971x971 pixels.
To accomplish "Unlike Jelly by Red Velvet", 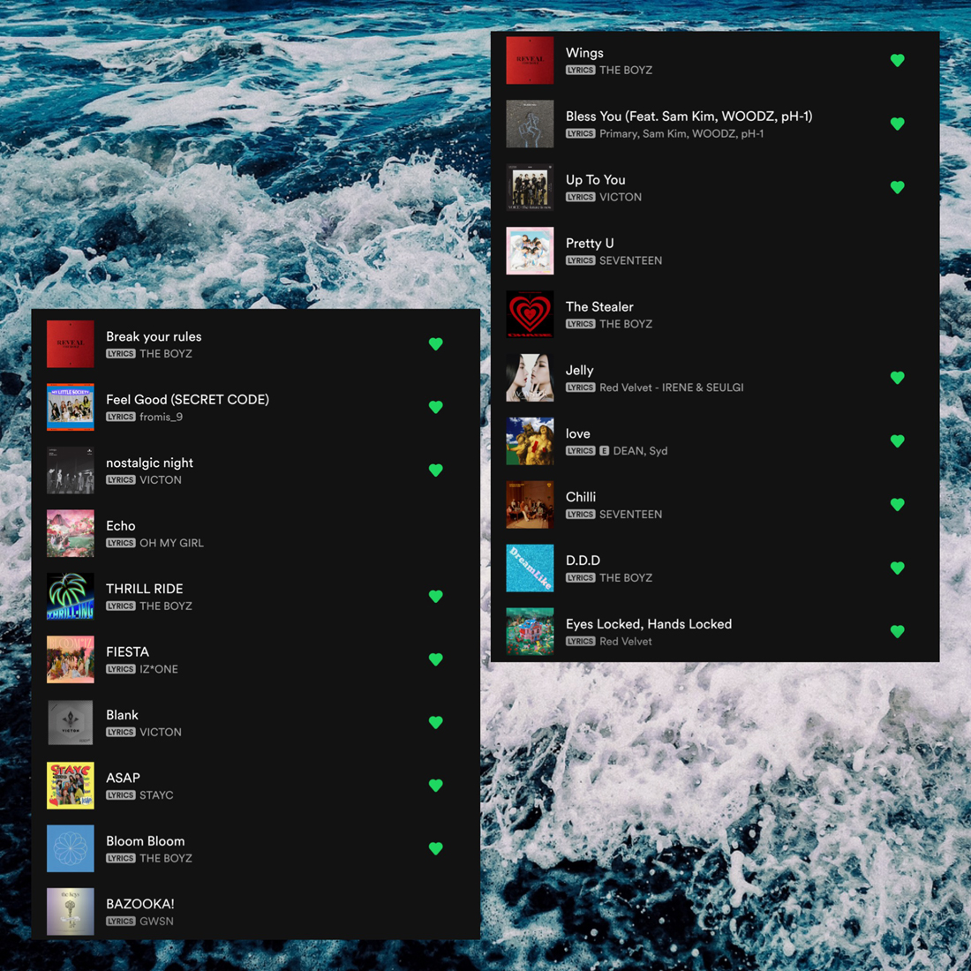I will [x=898, y=378].
